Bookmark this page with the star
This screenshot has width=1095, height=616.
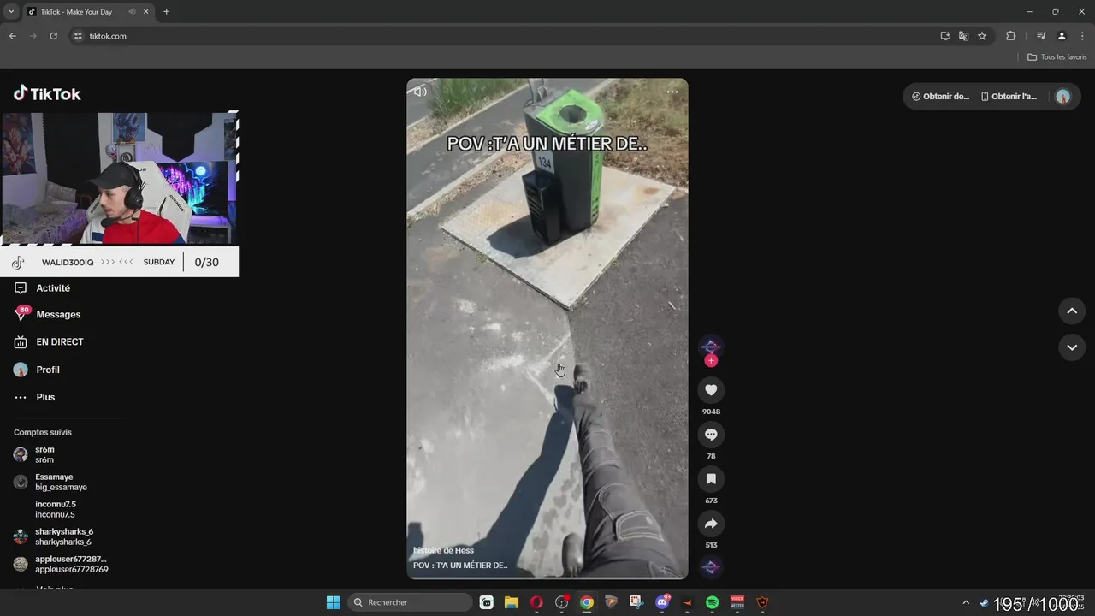[x=982, y=36]
